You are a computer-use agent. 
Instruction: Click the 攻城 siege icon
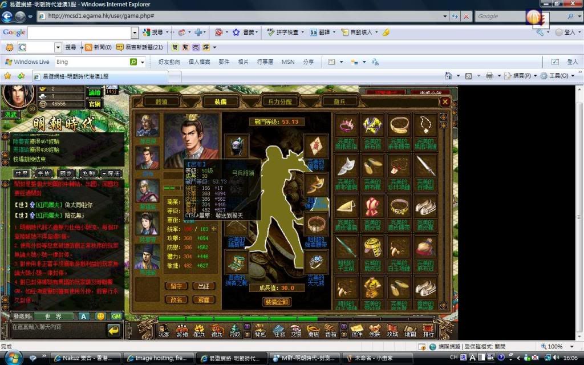point(392,330)
